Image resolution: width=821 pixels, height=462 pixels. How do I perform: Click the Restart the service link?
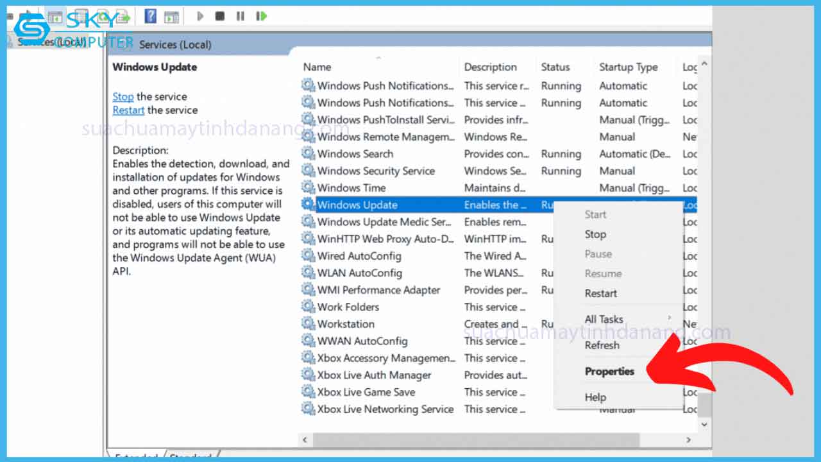(128, 110)
